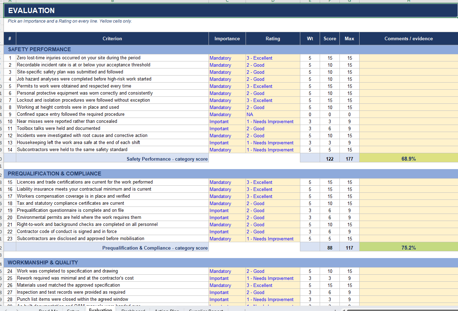Select criterion 'Site-specific safety plan was submitted and followed'
This screenshot has height=311, width=458.
112,72
